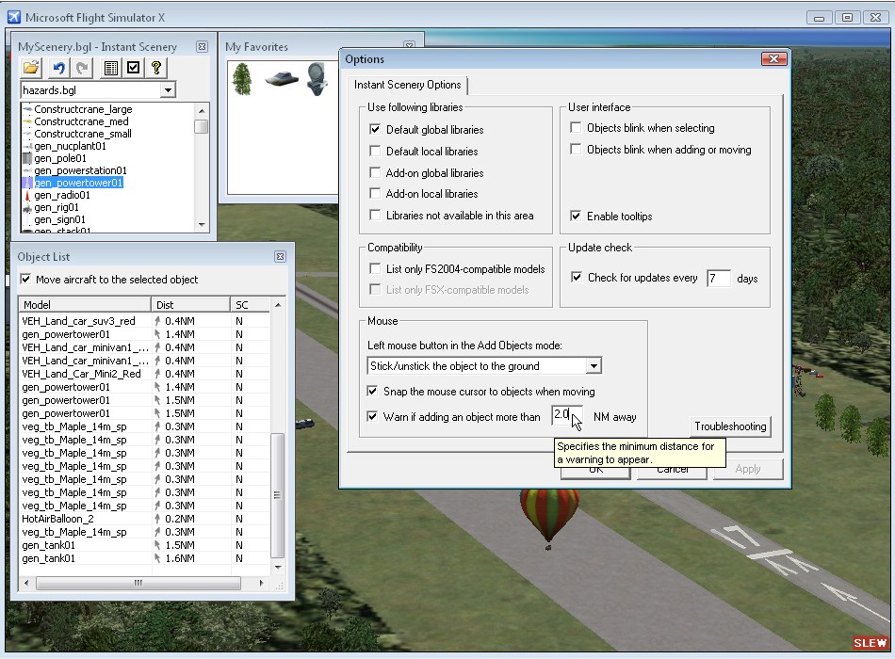Click Object List scroll down arrow

coord(278,567)
